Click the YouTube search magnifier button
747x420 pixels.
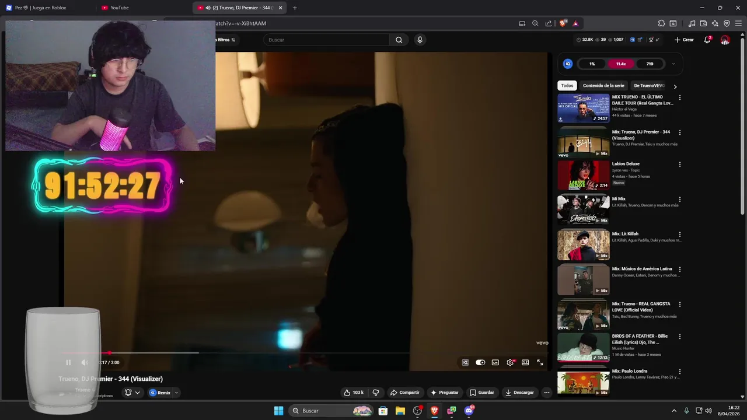pyautogui.click(x=399, y=40)
